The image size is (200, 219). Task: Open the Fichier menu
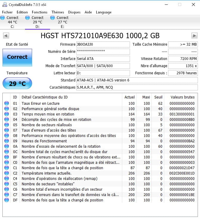point(7,12)
